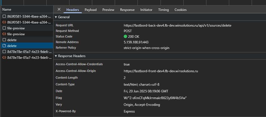The image size is (266, 117).
Task: Select the highlighted delete request row
Action: [x=27, y=46]
